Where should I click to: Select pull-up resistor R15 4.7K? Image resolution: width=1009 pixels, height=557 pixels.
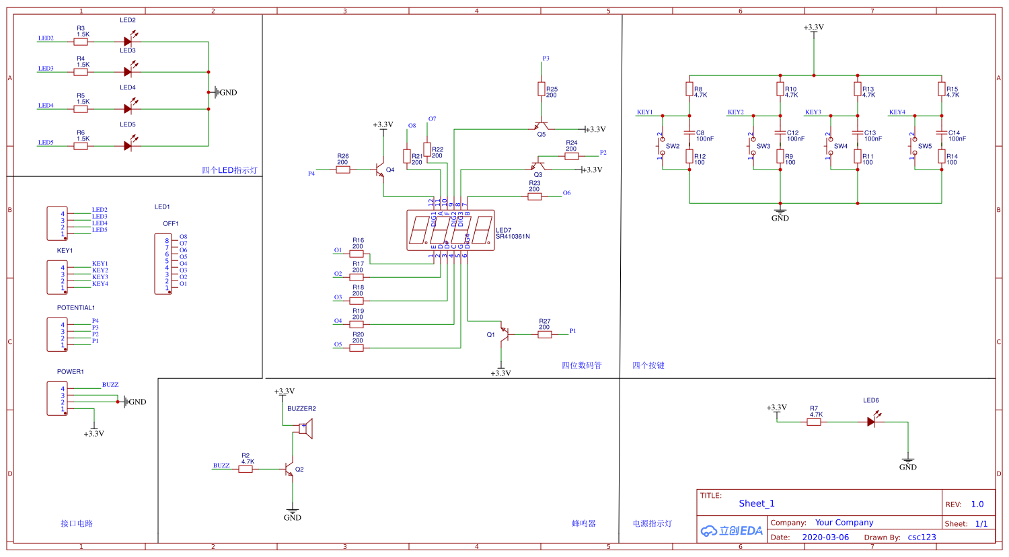942,89
